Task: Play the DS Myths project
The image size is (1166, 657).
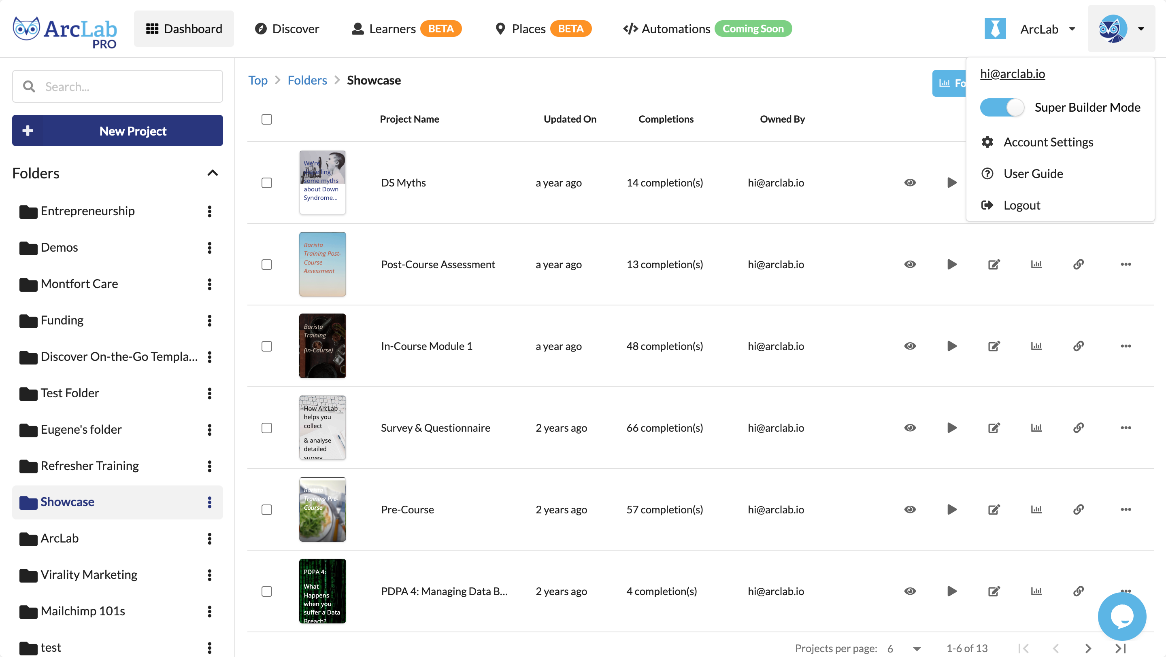Action: [952, 182]
